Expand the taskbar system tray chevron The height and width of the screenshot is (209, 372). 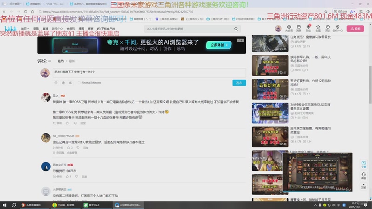[x=315, y=205]
